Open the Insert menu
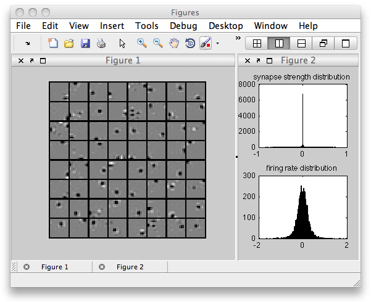 point(112,26)
